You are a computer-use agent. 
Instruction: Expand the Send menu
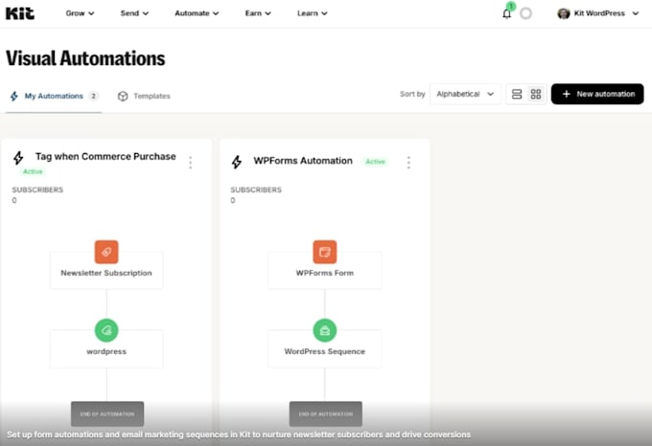[x=134, y=13]
